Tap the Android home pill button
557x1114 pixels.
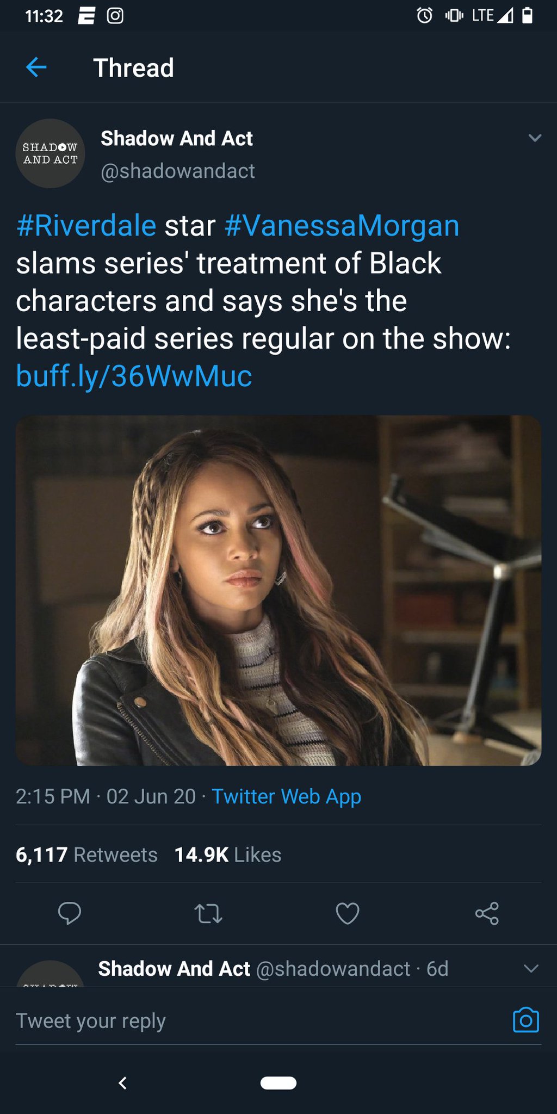click(x=278, y=1083)
